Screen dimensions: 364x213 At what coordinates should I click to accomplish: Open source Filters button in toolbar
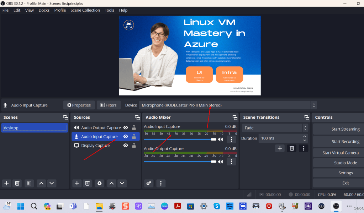(x=109, y=105)
